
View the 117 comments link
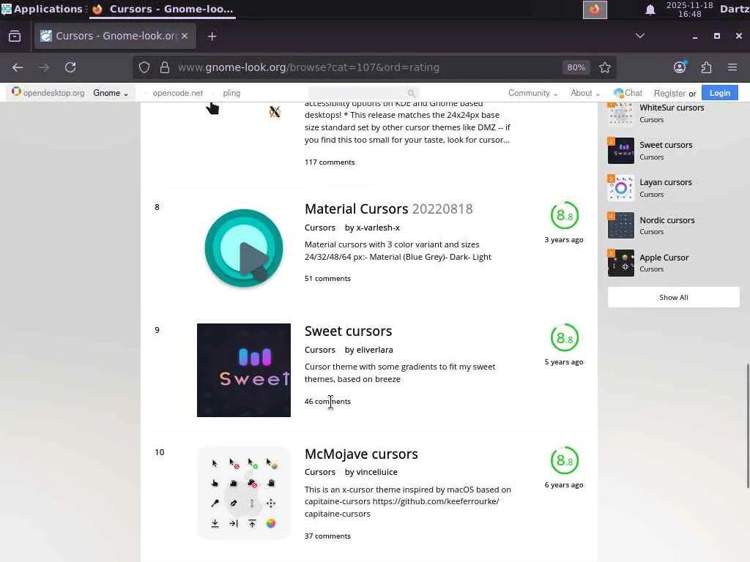(330, 162)
